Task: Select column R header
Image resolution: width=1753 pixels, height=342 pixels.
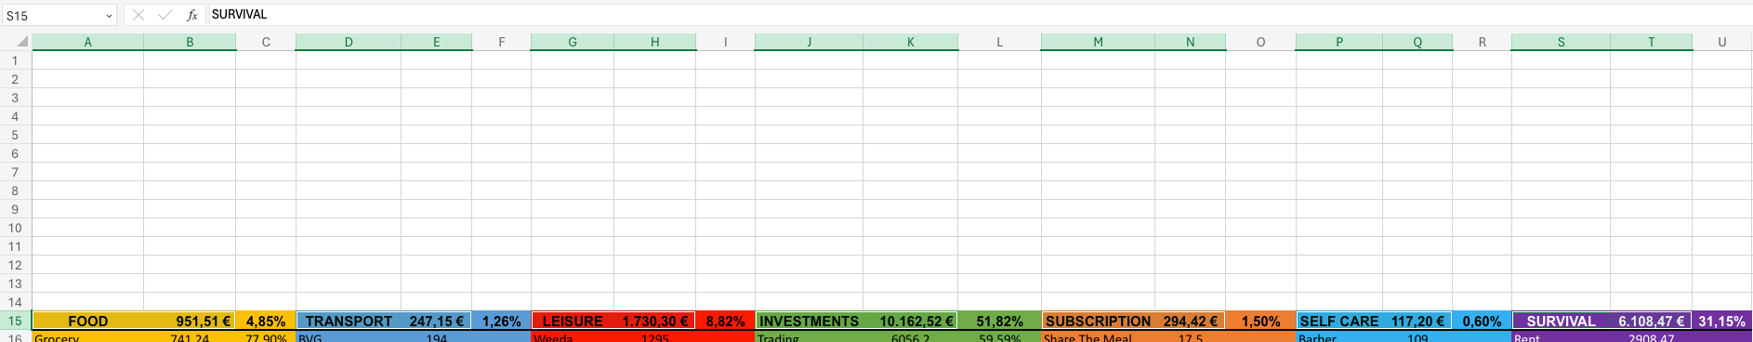Action: click(1483, 42)
